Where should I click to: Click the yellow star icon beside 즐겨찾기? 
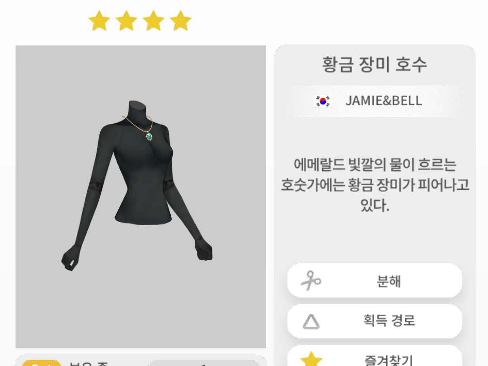[311, 359]
